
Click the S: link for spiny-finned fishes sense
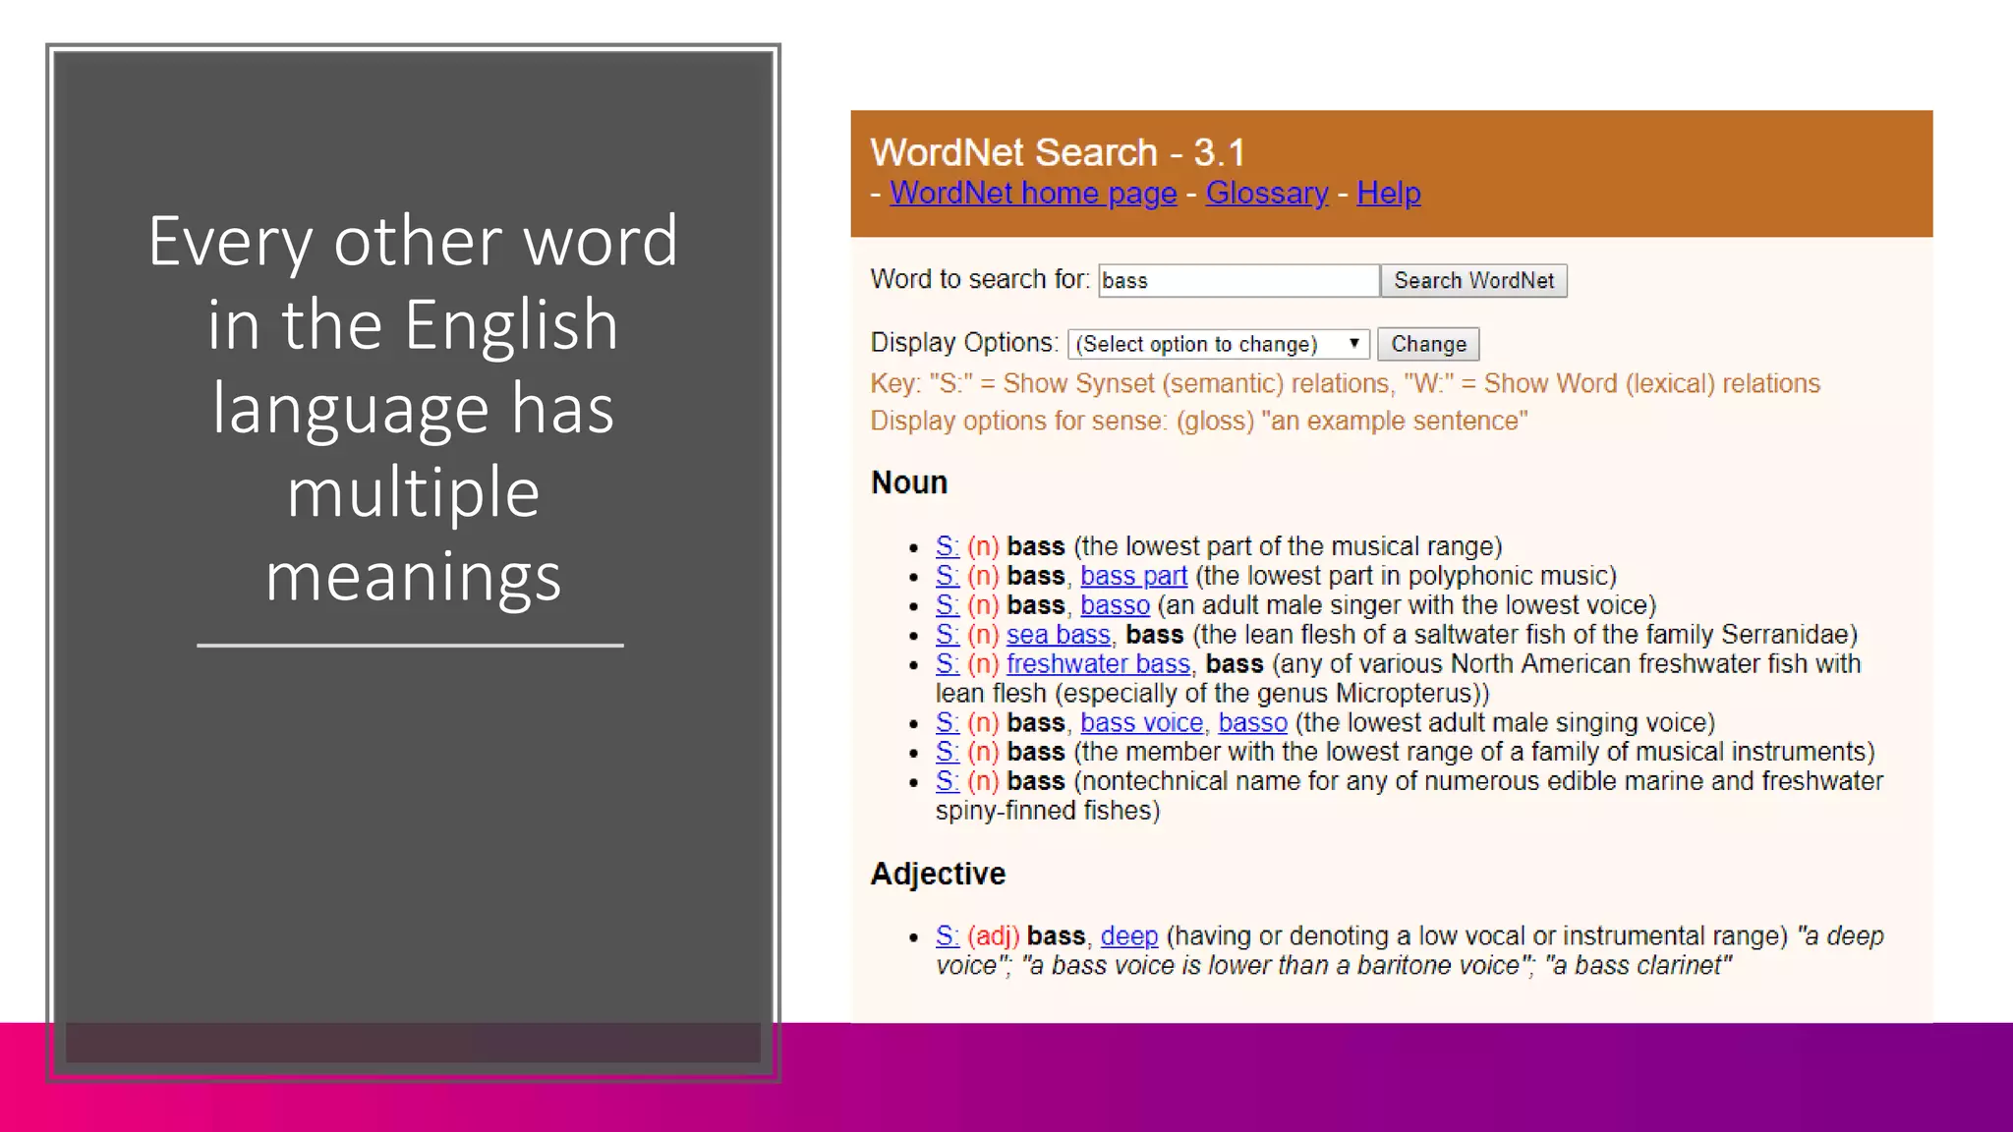point(947,782)
